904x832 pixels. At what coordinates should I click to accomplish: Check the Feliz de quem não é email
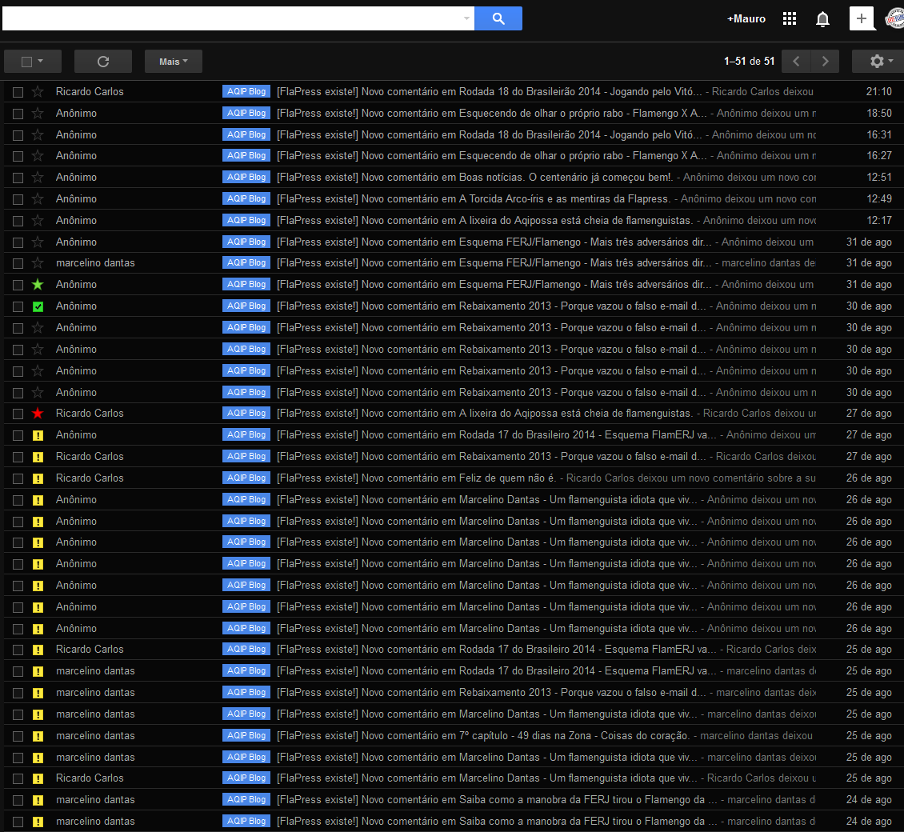pyautogui.click(x=18, y=478)
